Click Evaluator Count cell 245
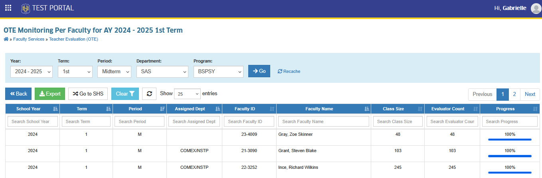The image size is (542, 178). tap(452, 167)
